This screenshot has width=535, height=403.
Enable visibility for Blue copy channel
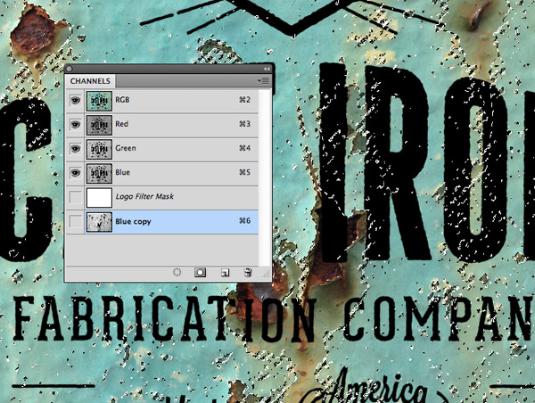pyautogui.click(x=75, y=220)
